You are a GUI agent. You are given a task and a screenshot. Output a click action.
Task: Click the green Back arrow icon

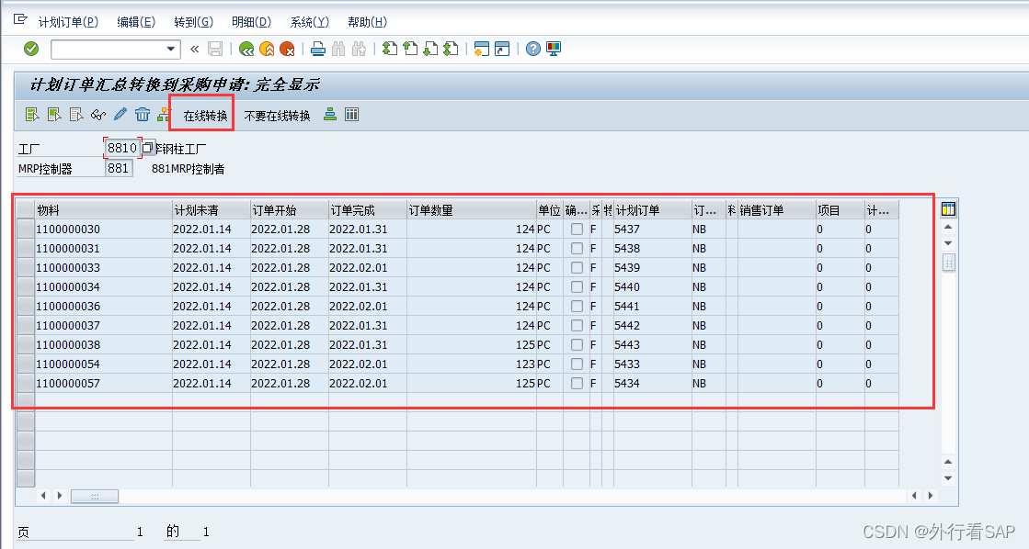tap(246, 49)
